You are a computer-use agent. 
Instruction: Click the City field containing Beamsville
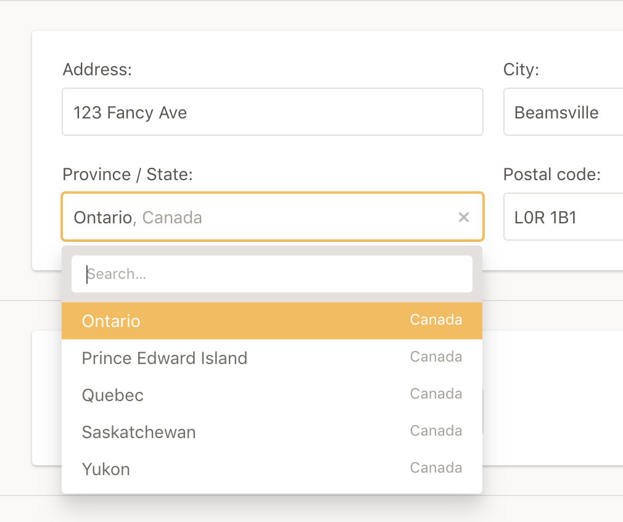tap(563, 112)
